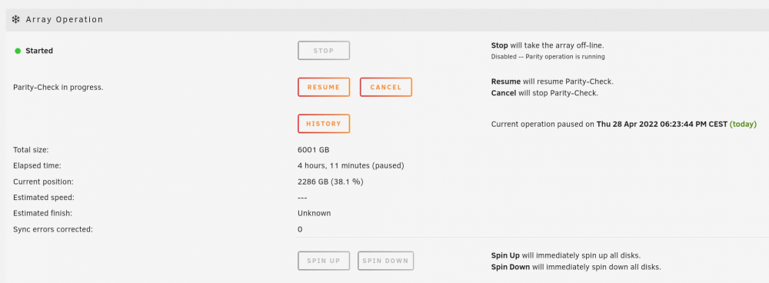Click the Disabled Parity operation is running note
This screenshot has width=769, height=283.
[548, 56]
